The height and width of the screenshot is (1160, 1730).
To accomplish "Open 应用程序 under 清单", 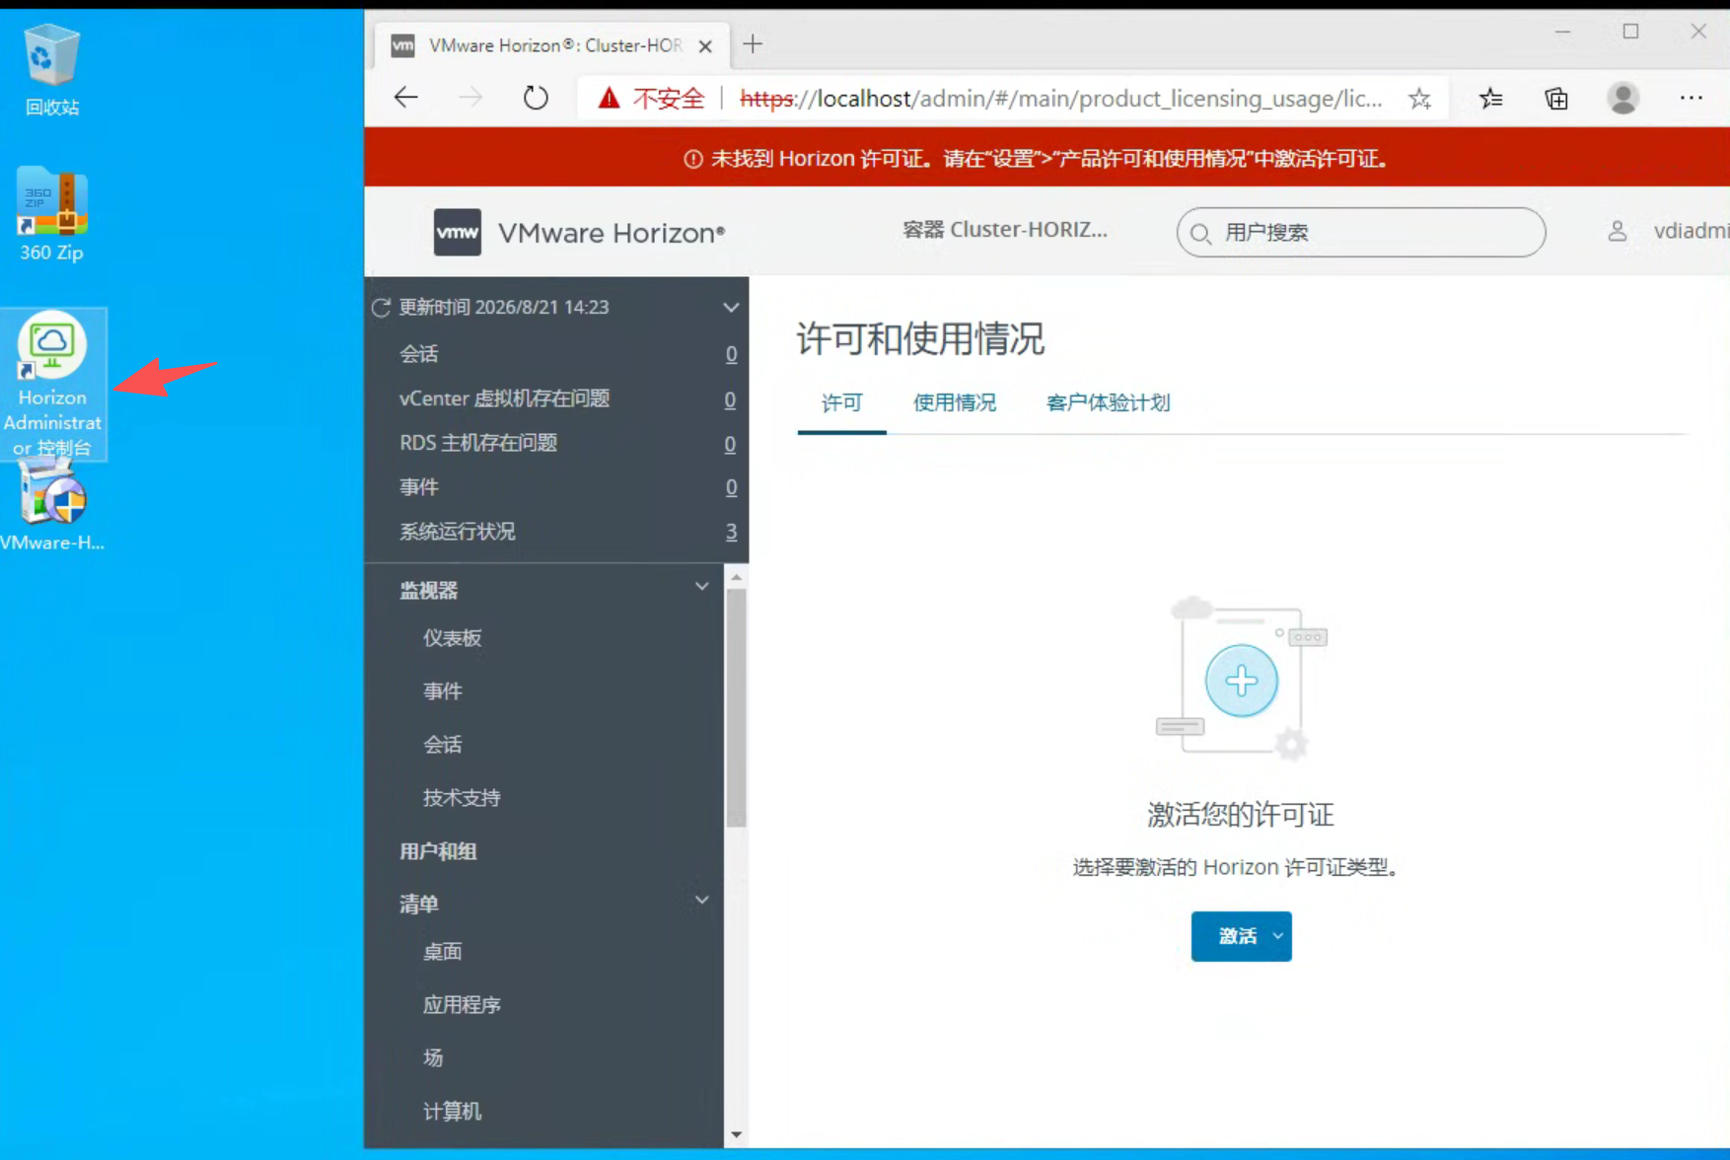I will point(462,1005).
